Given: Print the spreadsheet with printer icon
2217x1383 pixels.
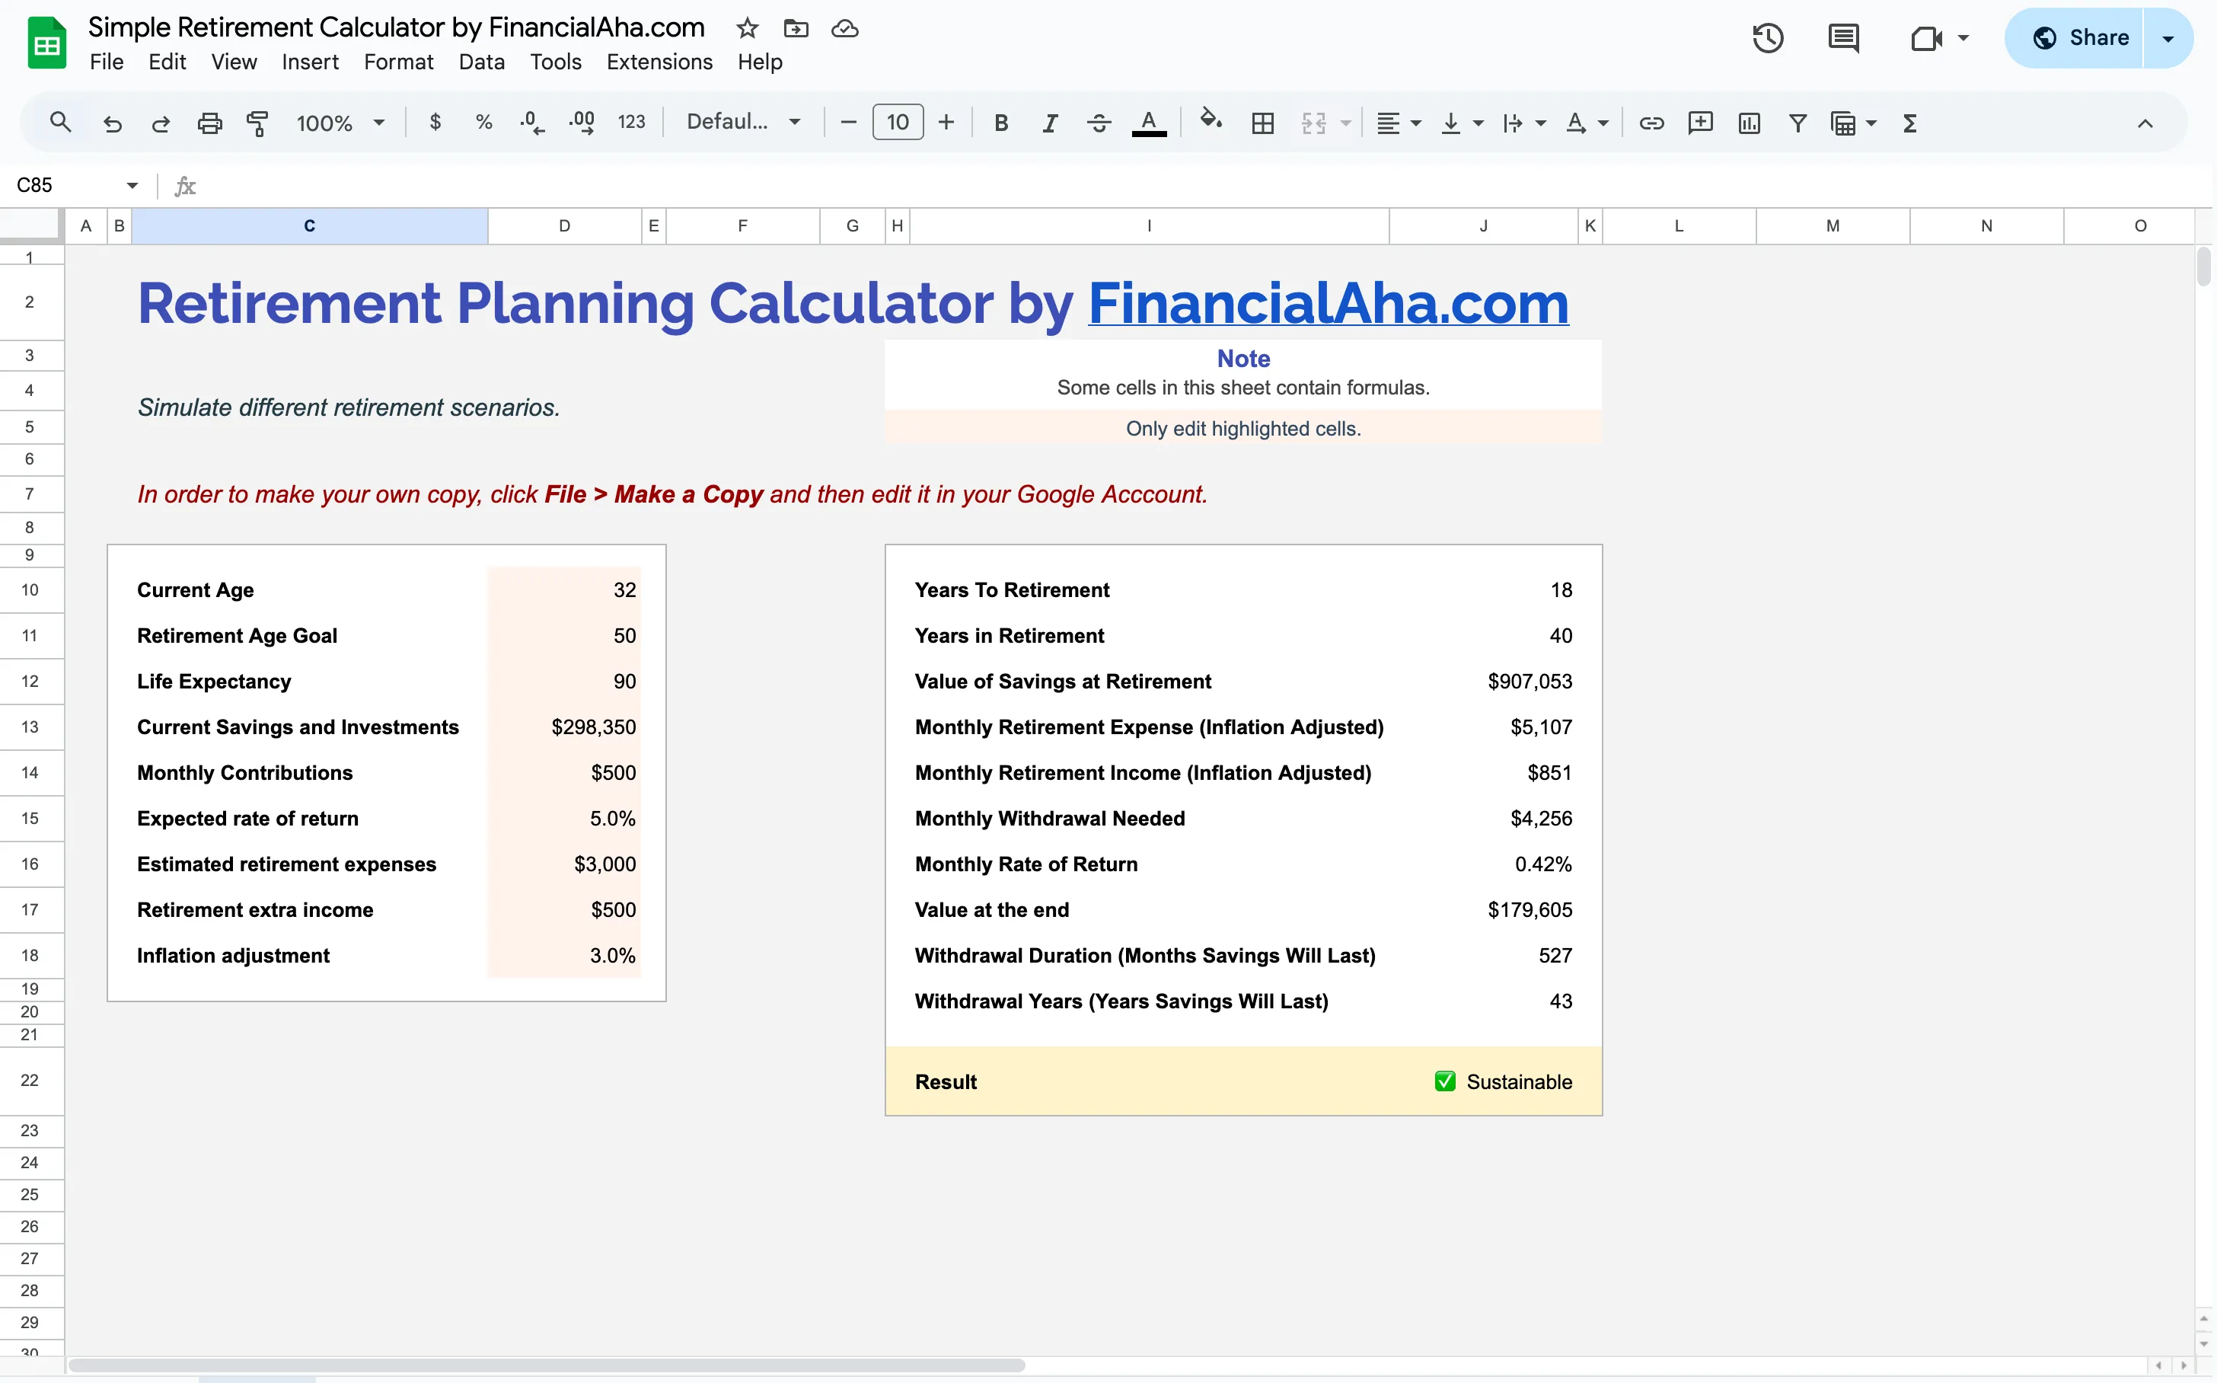Looking at the screenshot, I should pos(209,123).
